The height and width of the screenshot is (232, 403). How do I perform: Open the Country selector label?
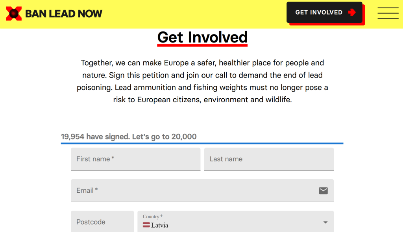point(153,217)
